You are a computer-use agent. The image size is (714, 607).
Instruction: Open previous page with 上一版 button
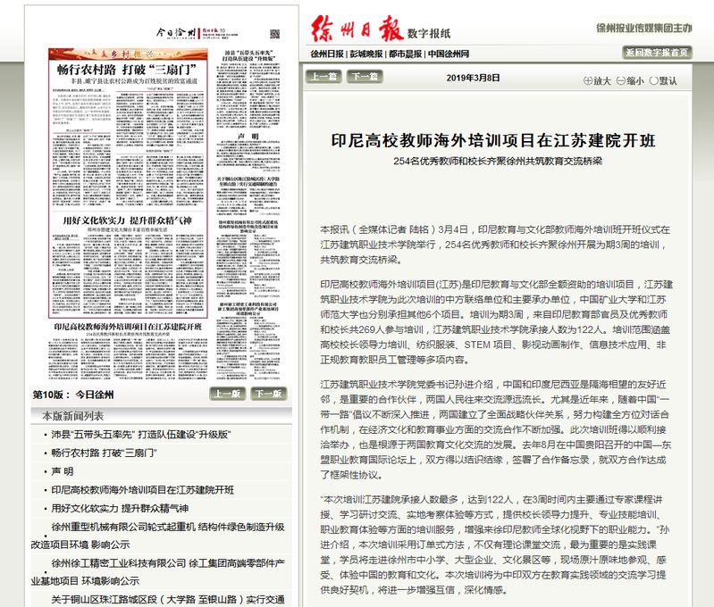(227, 394)
